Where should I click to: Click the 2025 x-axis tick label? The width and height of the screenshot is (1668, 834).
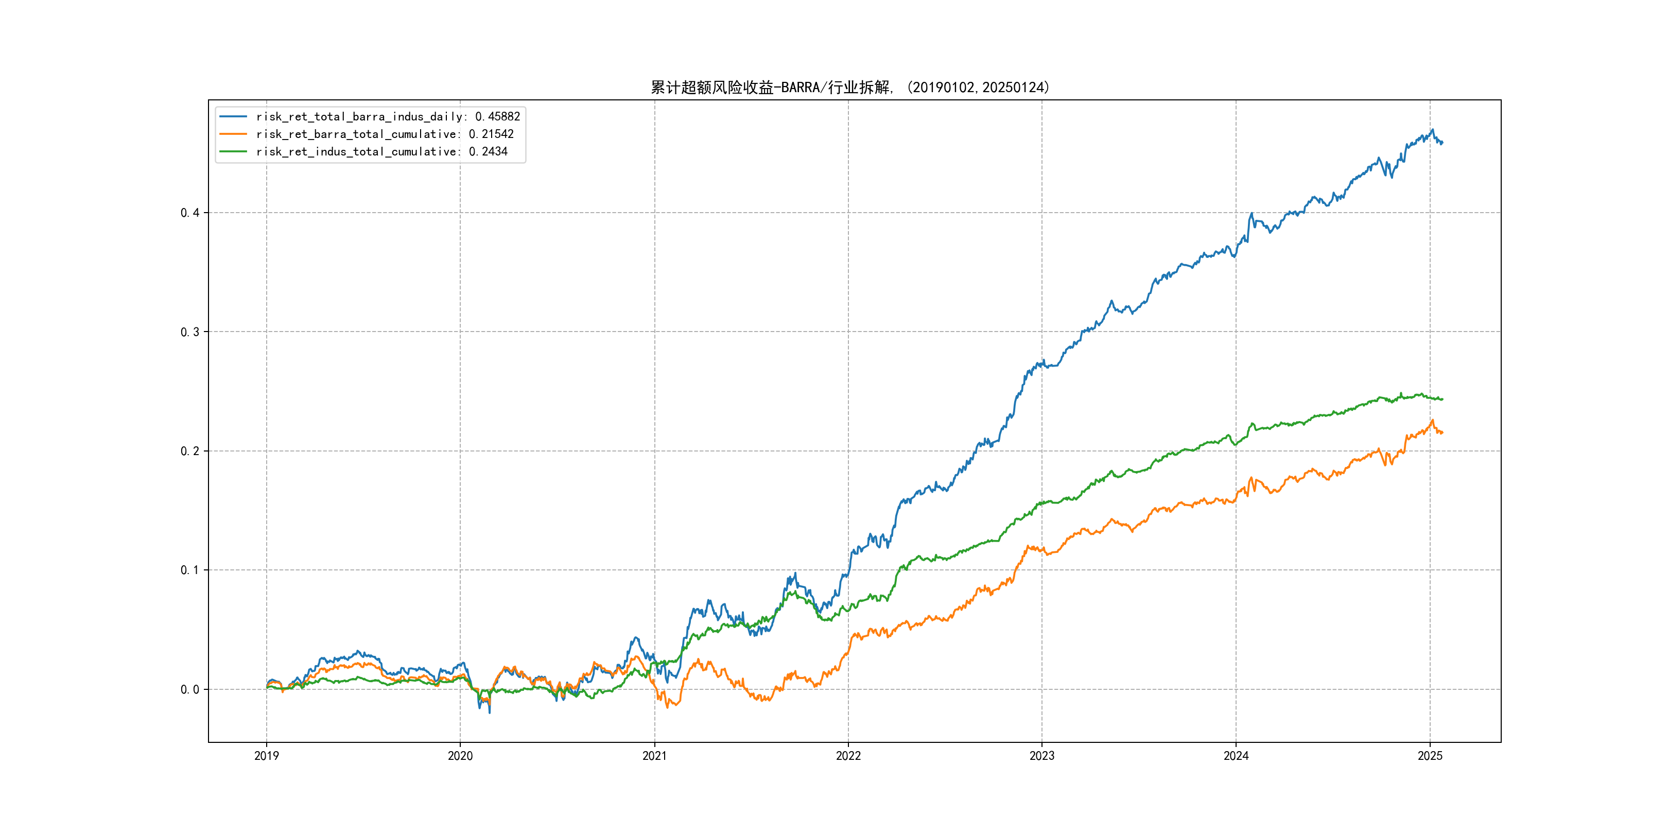point(1430,756)
